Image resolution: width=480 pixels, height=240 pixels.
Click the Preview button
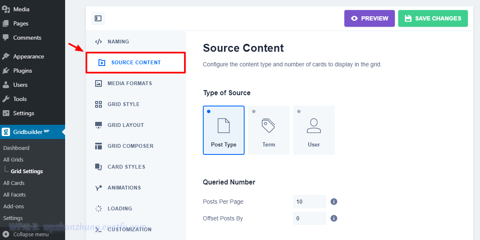click(369, 18)
